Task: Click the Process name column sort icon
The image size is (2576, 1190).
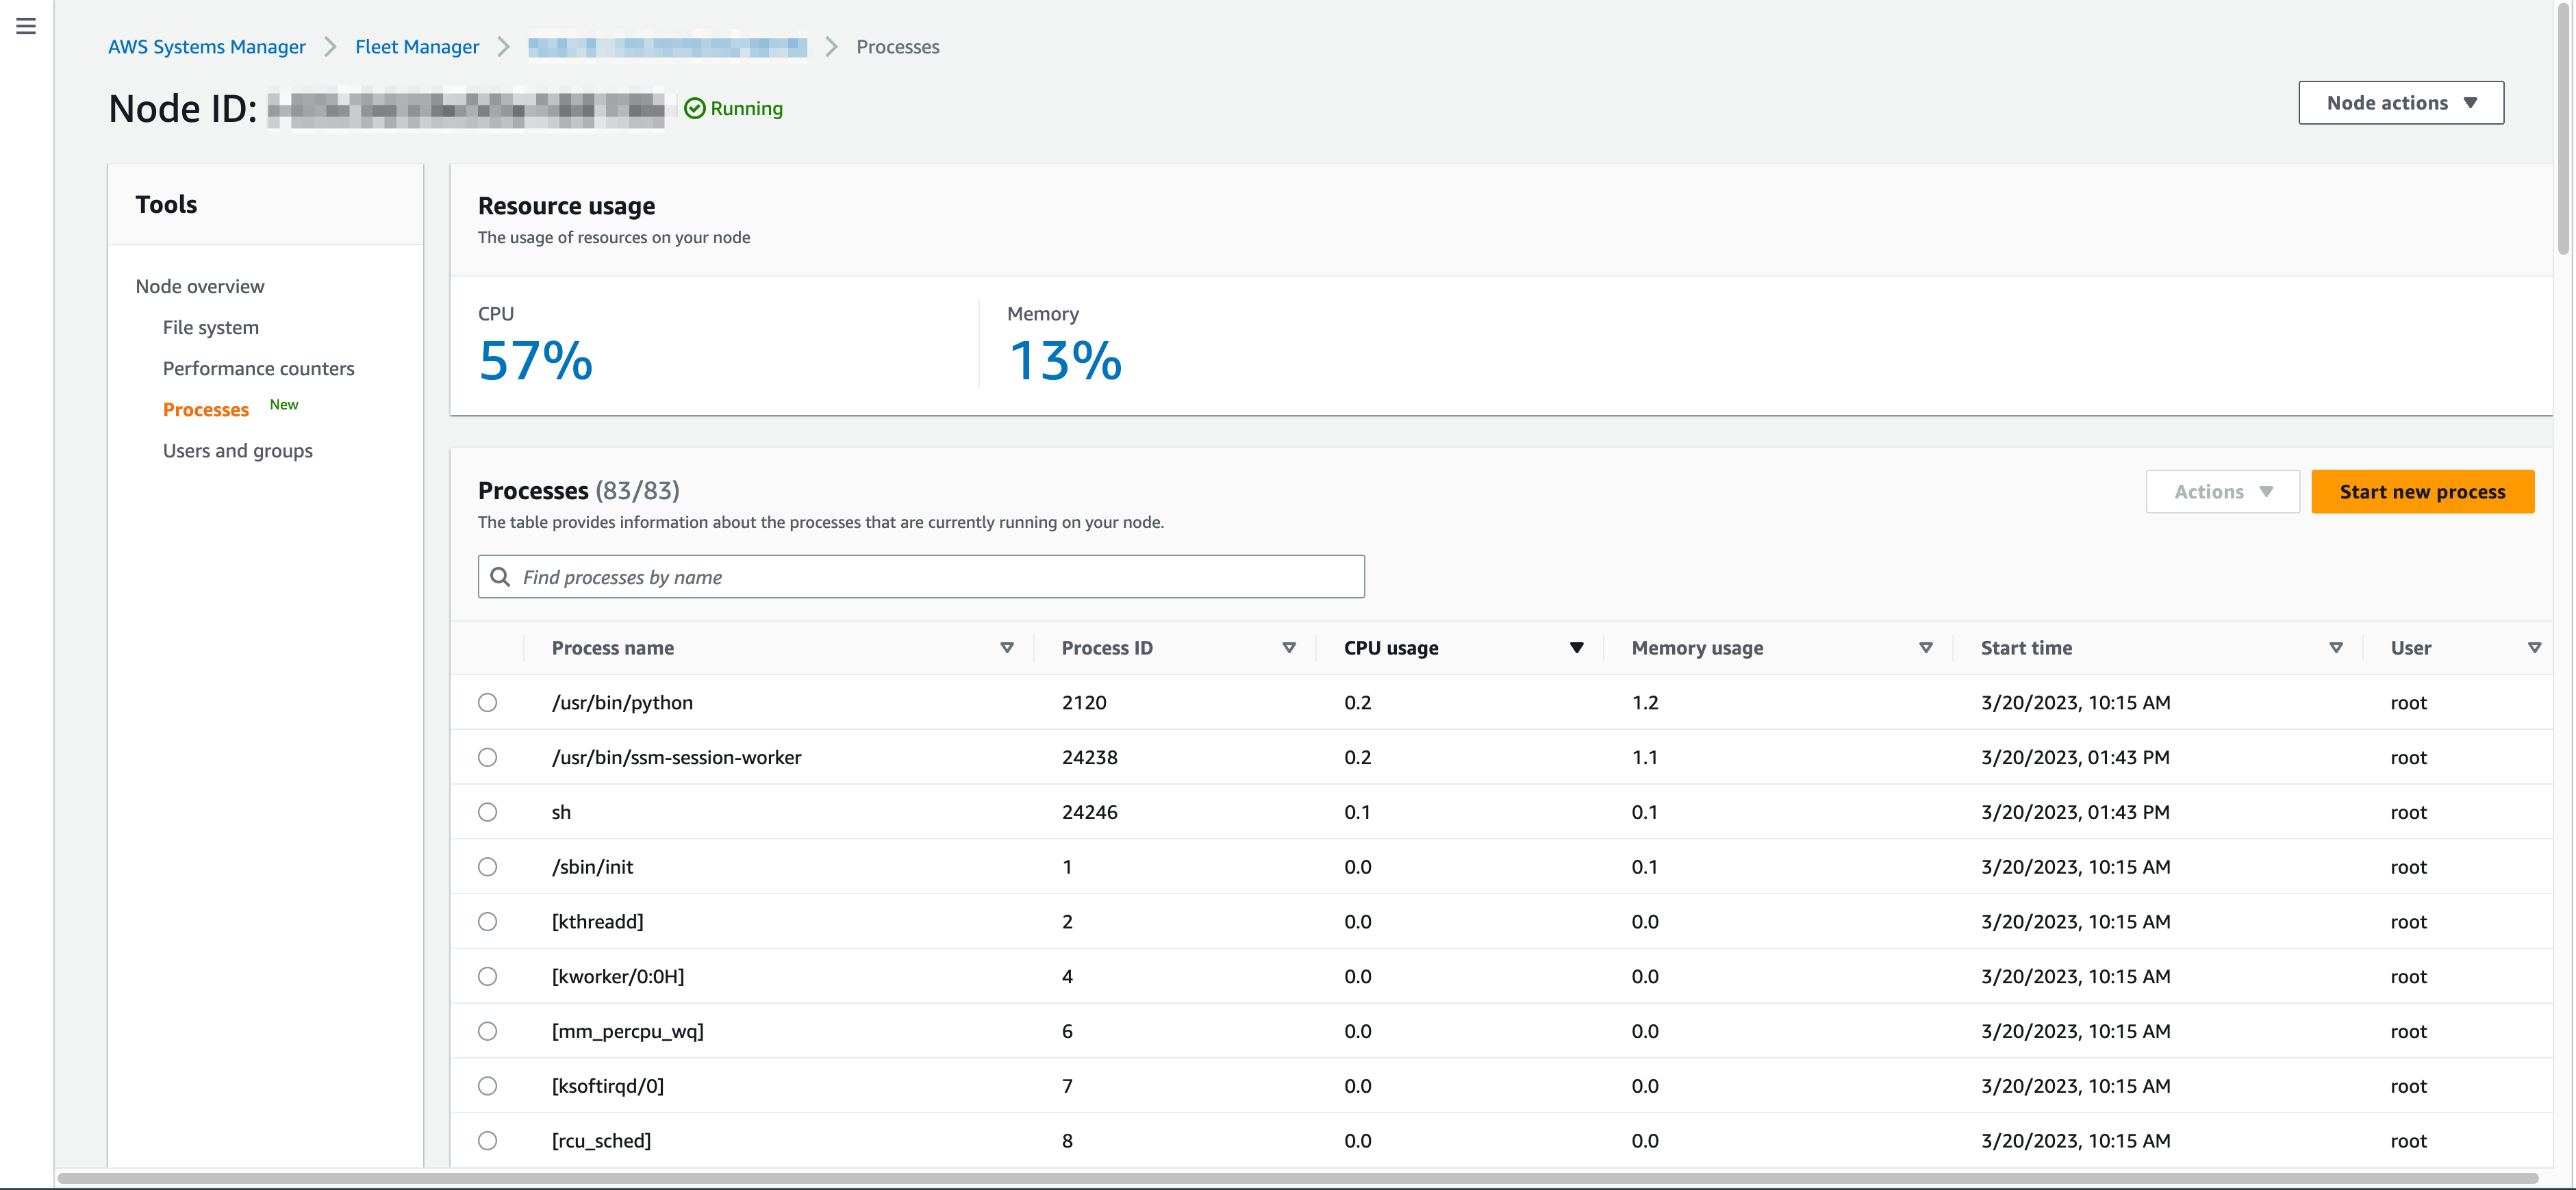Action: pyautogui.click(x=1007, y=648)
